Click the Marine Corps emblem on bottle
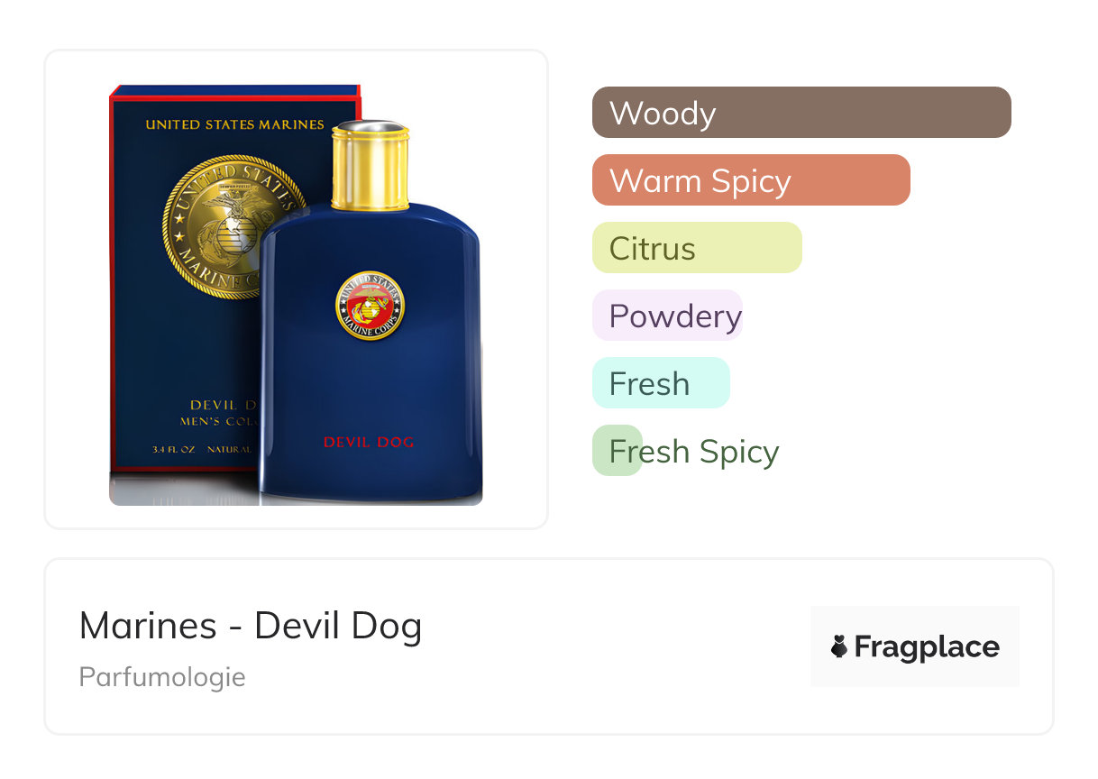The width and height of the screenshot is (1098, 779). click(370, 307)
